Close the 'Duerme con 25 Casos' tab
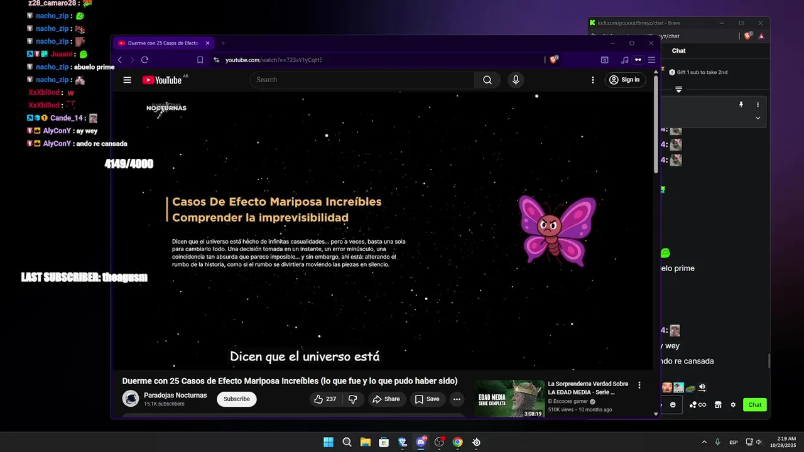Screen dimensions: 804x452 pos(207,43)
